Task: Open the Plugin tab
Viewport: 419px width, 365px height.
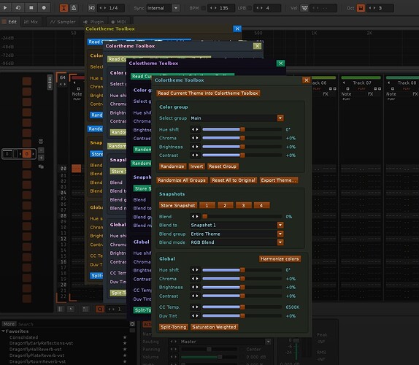Action: tap(93, 22)
